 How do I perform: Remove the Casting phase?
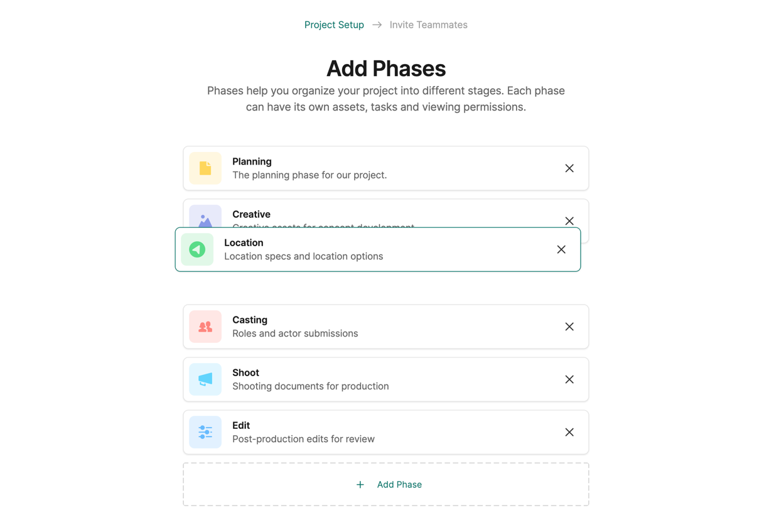[569, 327]
